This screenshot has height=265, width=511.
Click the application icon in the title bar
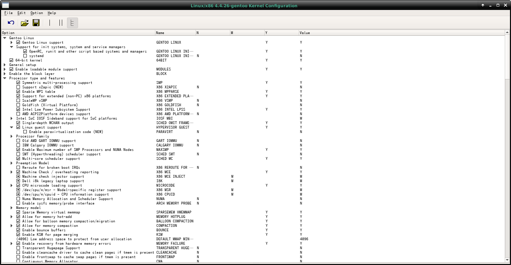pyautogui.click(x=5, y=5)
